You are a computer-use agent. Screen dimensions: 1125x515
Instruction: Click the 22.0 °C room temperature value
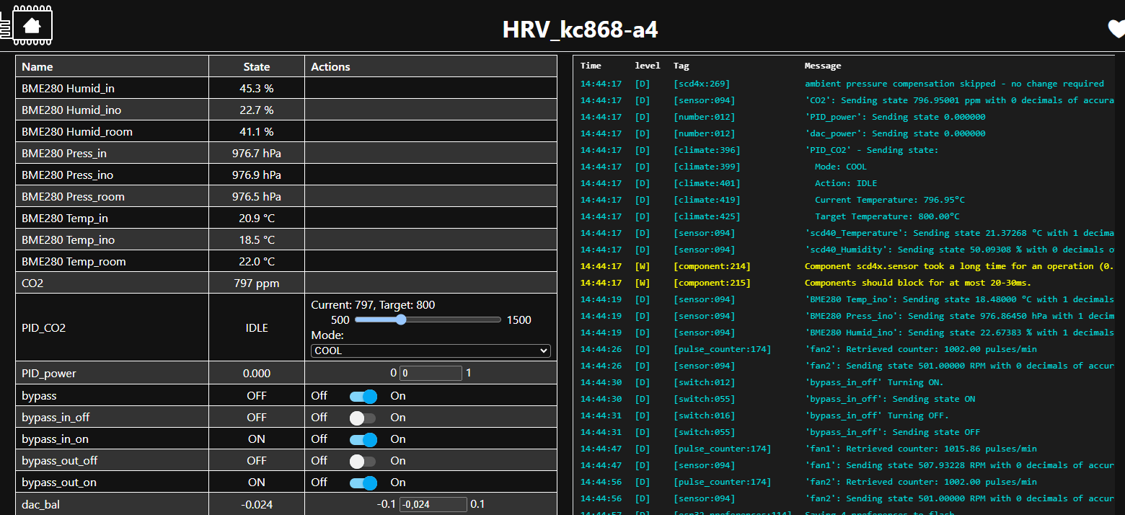click(x=257, y=261)
